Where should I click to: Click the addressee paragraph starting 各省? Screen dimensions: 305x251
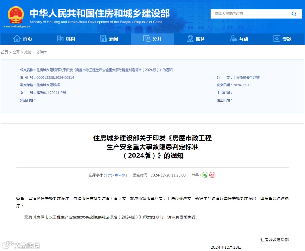pos(152,202)
